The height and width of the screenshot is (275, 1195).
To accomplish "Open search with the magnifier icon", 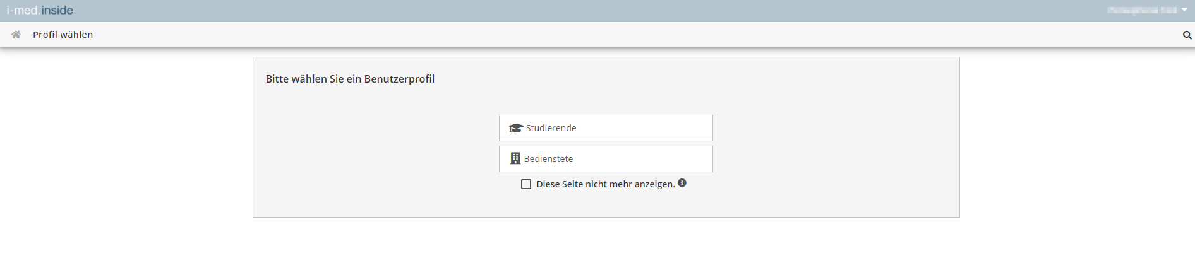I will [x=1187, y=35].
